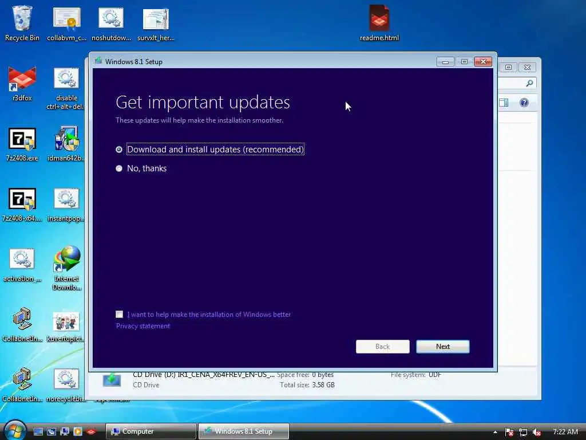Open the Recycle Bin desktop icon
Image resolution: width=586 pixels, height=440 pixels.
tap(22, 22)
